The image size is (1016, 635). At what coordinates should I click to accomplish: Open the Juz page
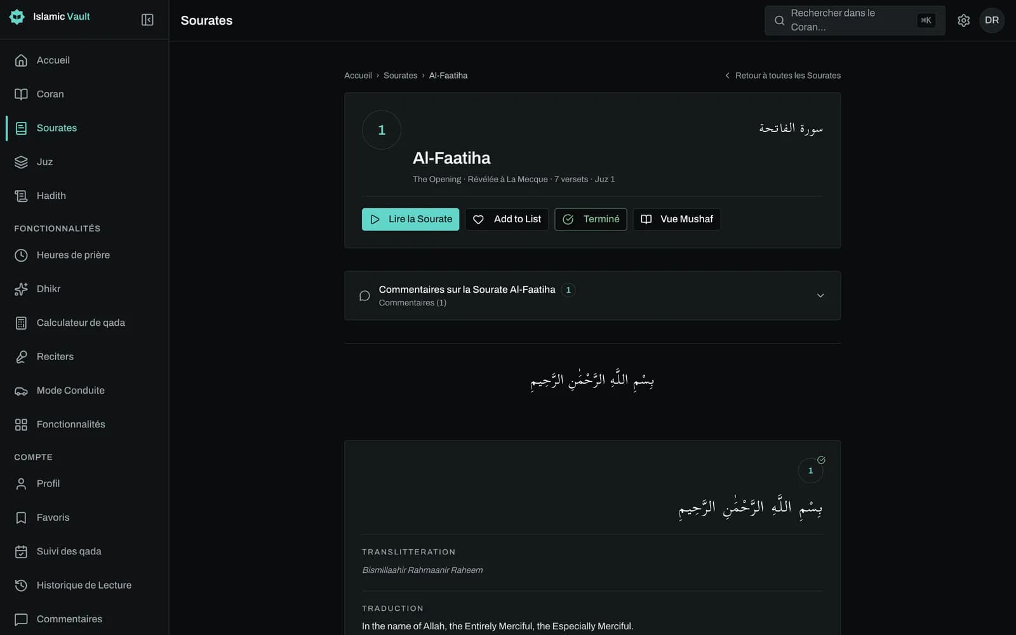[x=84, y=162]
